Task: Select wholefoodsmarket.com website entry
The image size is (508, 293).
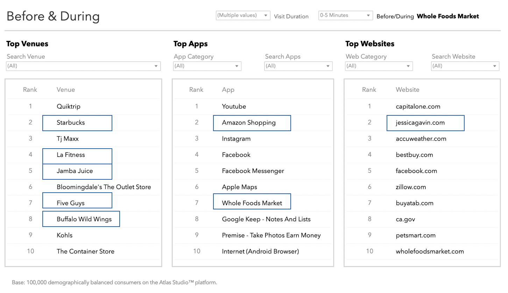Action: click(430, 251)
